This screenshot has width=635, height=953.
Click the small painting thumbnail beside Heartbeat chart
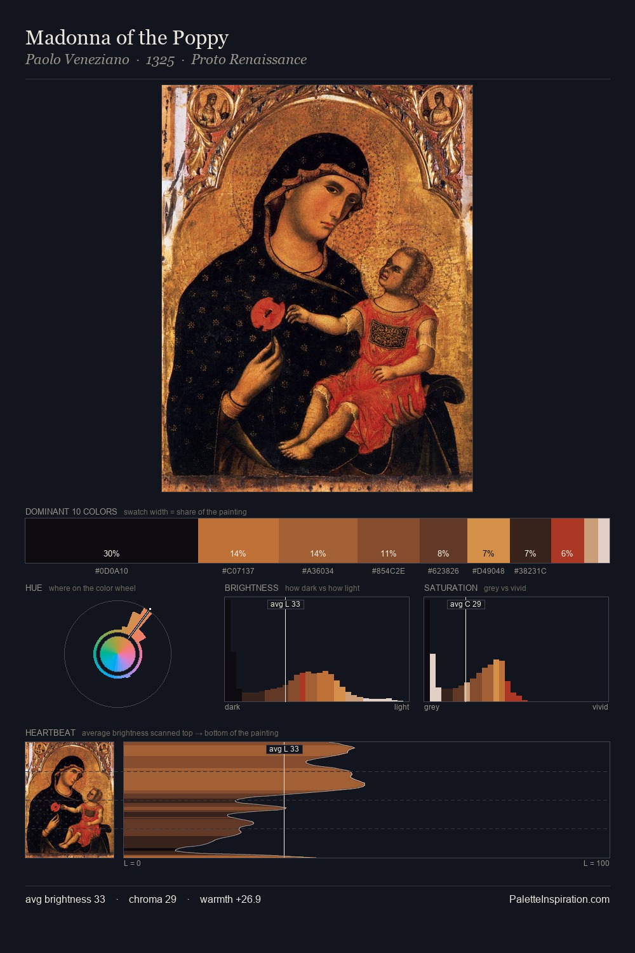[70, 800]
